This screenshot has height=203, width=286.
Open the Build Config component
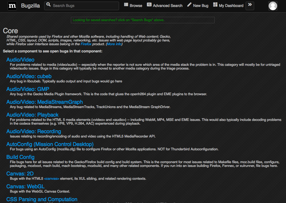coord(20,157)
